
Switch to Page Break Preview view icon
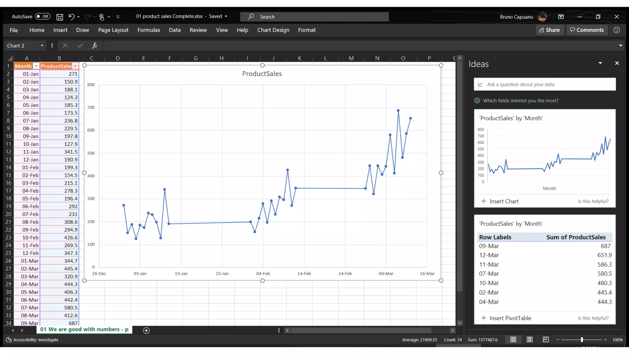coord(546,340)
